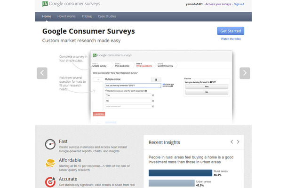Screen dimensions: 287x188
Task: Click the Google Consumer Surveys page heading
Action: pos(88,31)
